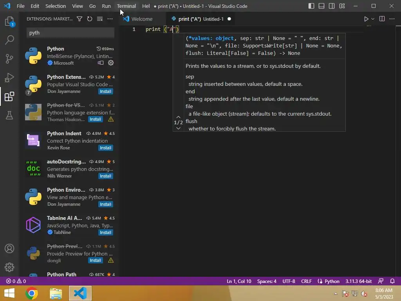Install the Tabnine AI extension

105,232
